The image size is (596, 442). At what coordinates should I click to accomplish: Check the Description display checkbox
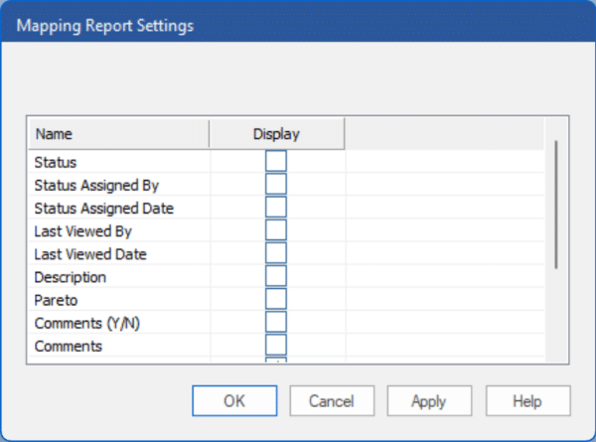276,276
